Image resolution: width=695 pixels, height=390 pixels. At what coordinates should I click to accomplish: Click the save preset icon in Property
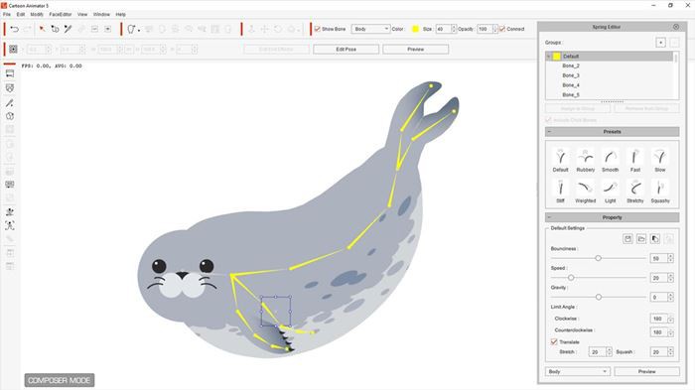[x=627, y=239]
